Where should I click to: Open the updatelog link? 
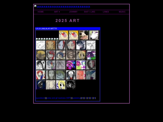[77, 98]
